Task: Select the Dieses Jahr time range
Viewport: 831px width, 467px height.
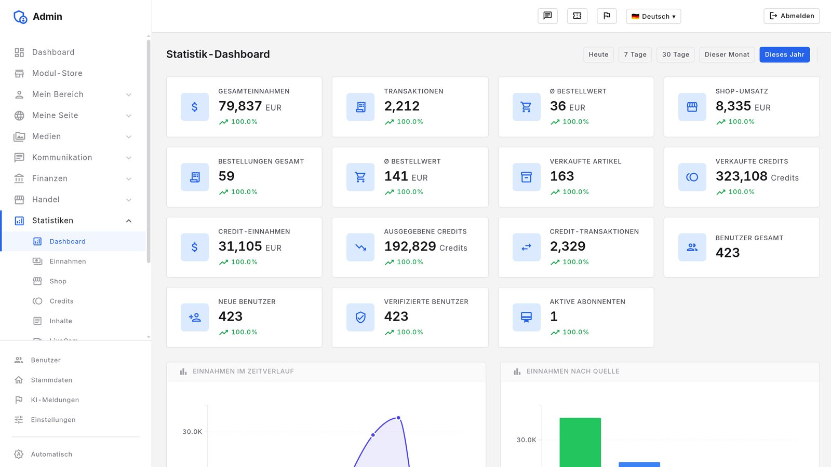Action: click(784, 54)
